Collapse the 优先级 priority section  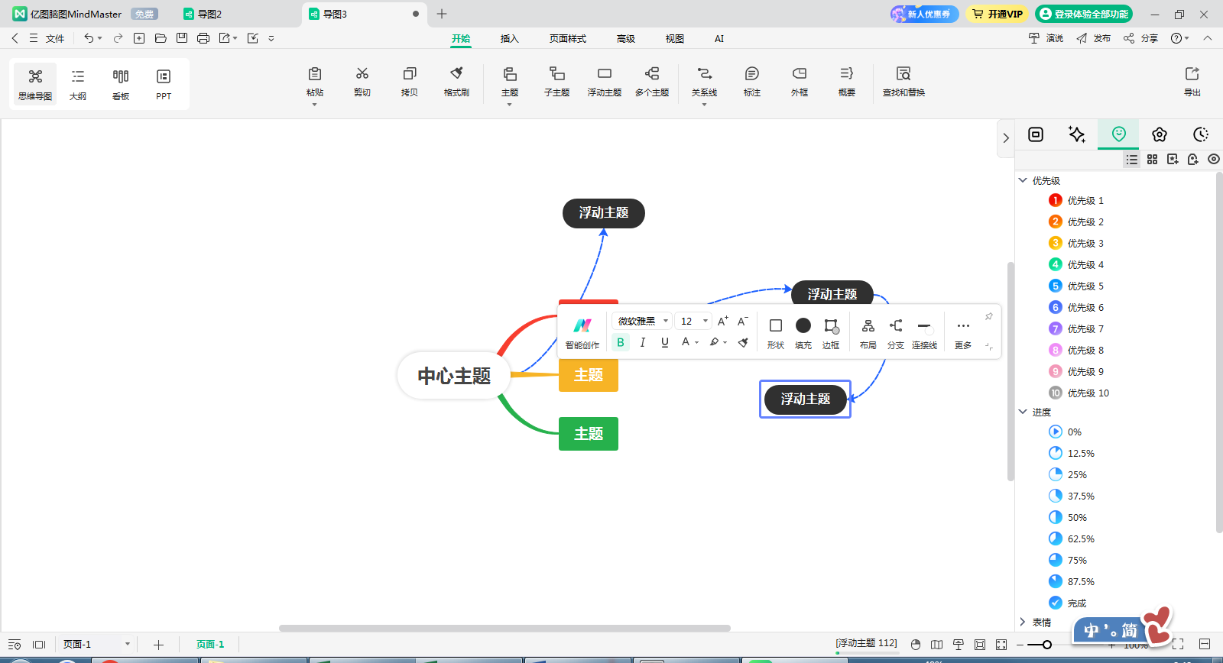coord(1023,180)
